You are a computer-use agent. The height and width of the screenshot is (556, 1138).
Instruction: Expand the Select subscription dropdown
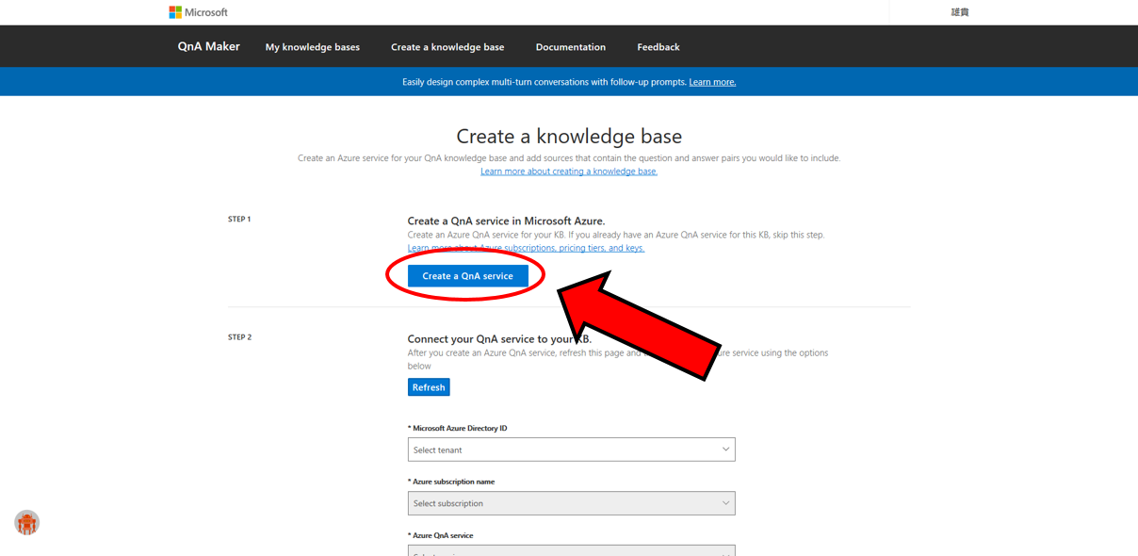[572, 503]
